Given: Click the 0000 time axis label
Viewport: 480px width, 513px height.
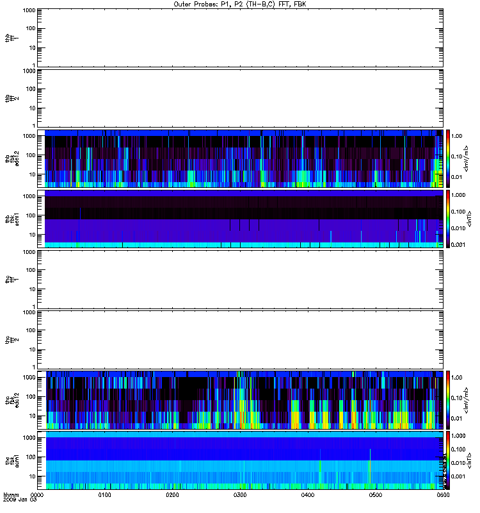Looking at the screenshot, I should 37,495.
